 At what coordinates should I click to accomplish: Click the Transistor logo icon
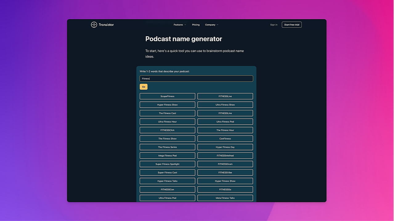click(x=94, y=25)
